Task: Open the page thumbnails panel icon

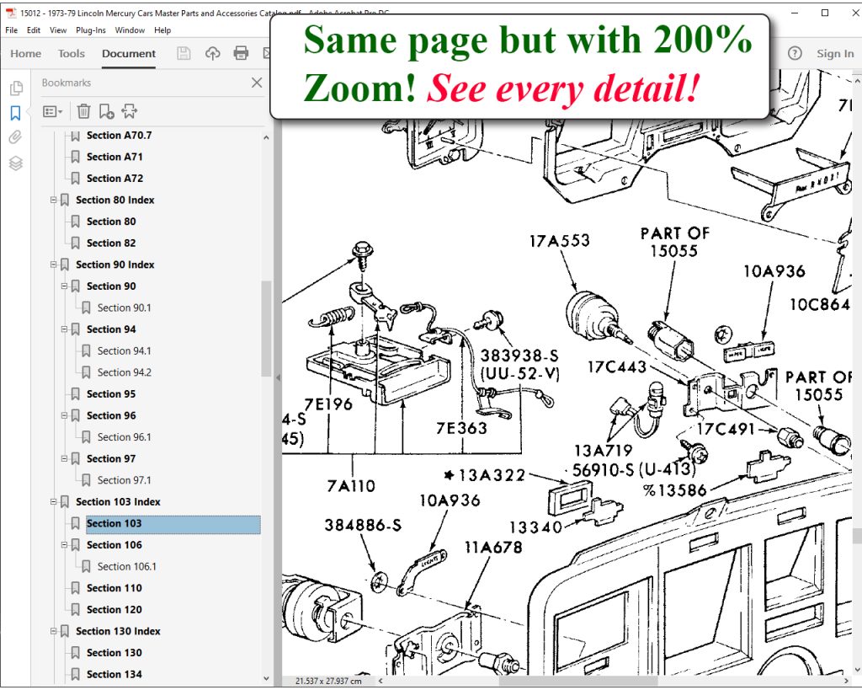Action: click(16, 88)
